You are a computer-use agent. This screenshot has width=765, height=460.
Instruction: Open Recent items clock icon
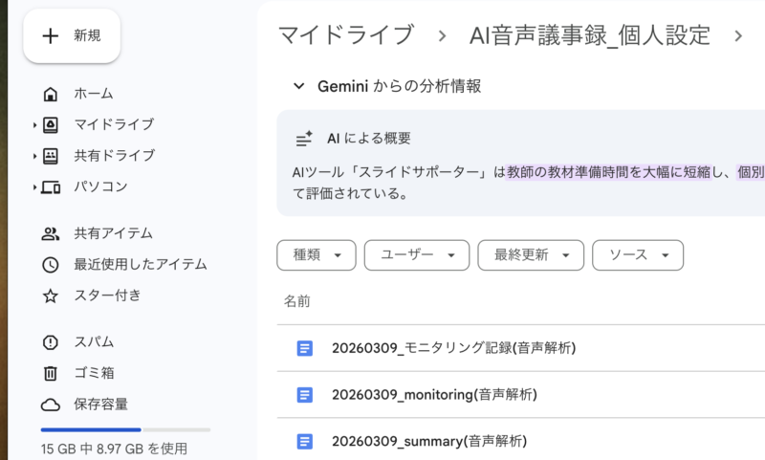(51, 265)
